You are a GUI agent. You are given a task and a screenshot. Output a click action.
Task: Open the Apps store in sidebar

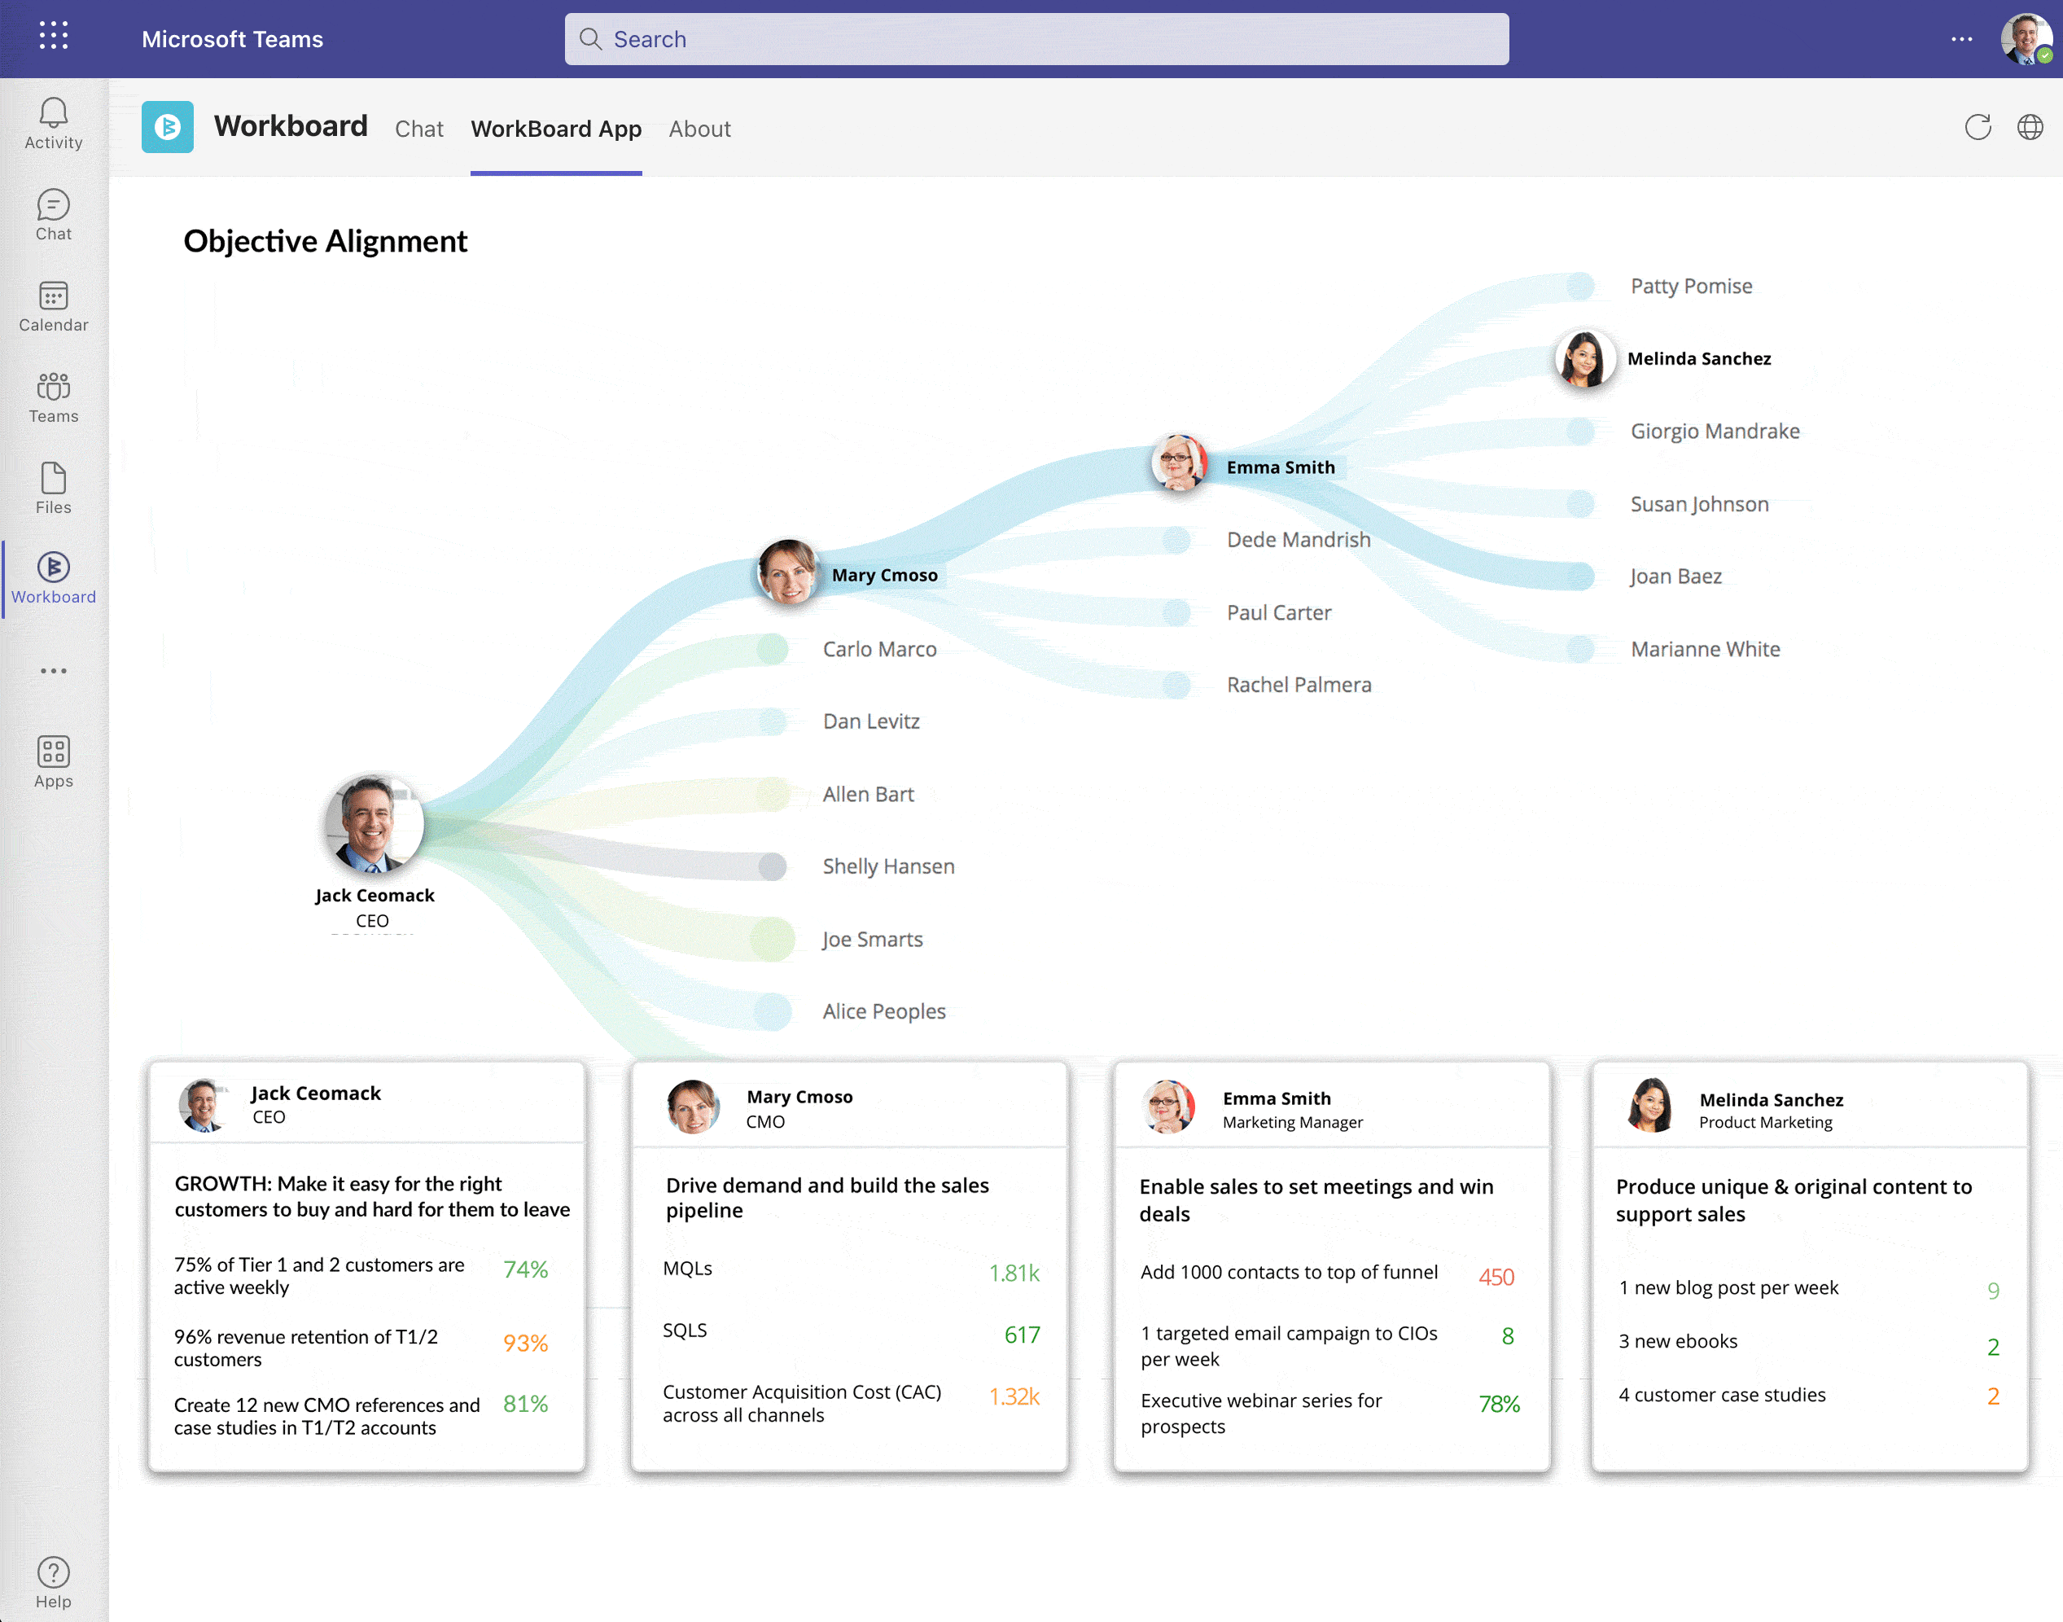(53, 763)
